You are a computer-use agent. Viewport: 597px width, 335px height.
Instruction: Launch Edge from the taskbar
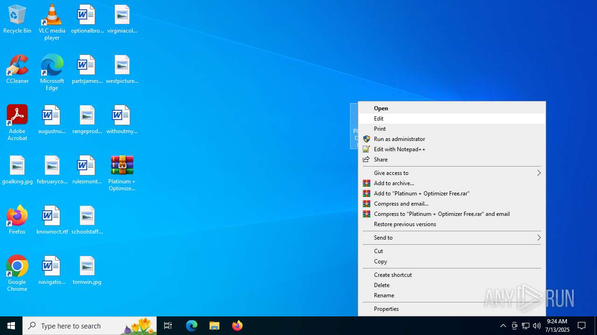point(192,326)
